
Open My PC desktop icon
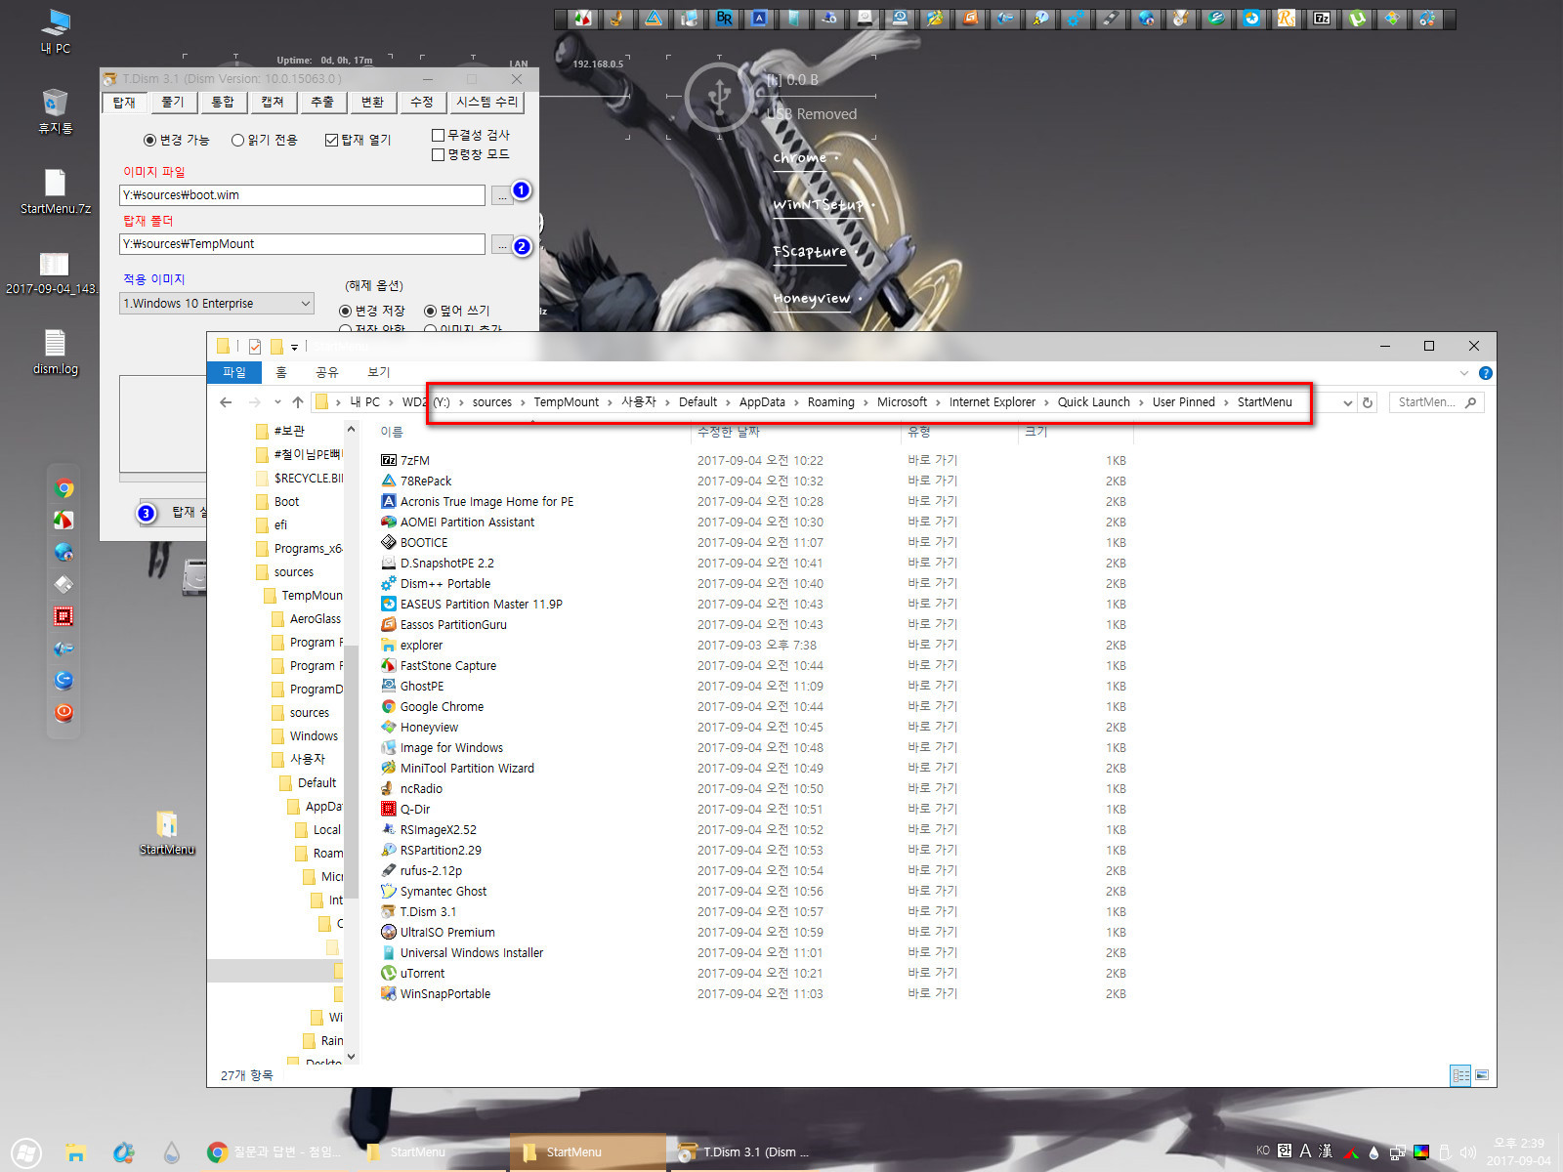pos(55,31)
